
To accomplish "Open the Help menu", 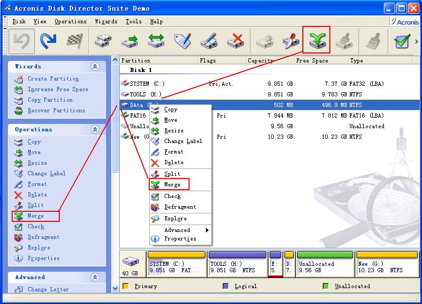I will click(156, 22).
